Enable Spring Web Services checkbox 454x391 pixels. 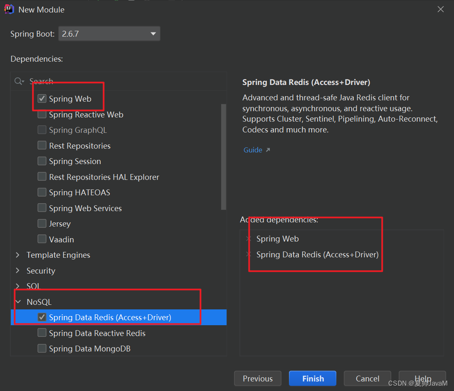(42, 208)
